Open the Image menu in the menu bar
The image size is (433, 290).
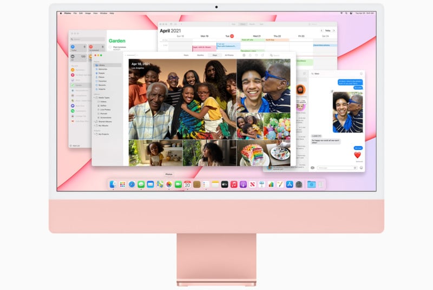88,13
